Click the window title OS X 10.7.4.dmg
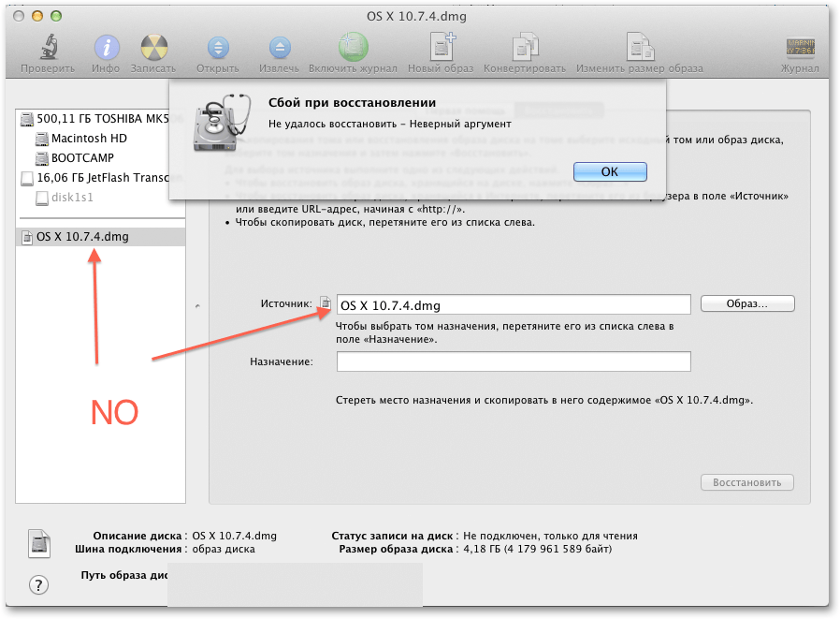Image resolution: width=840 pixels, height=619 pixels. click(x=416, y=16)
